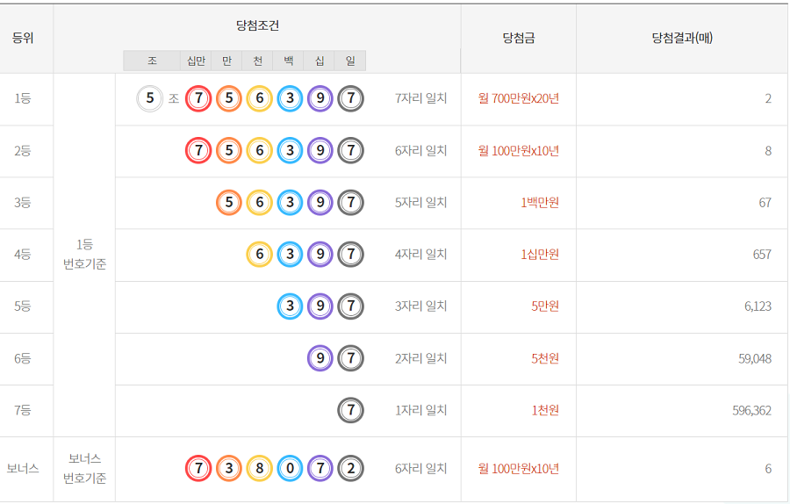Click the blue ball 0 in 보너스 row
This screenshot has width=790, height=504.
(x=290, y=469)
